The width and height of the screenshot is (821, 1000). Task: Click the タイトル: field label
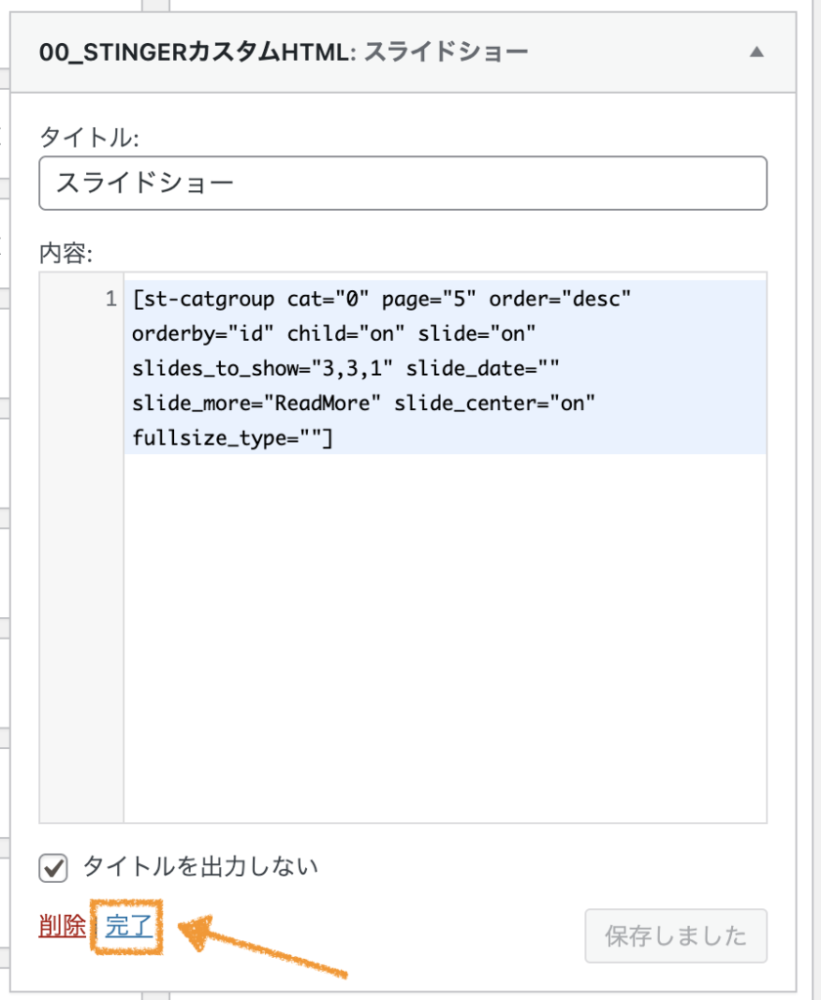89,137
